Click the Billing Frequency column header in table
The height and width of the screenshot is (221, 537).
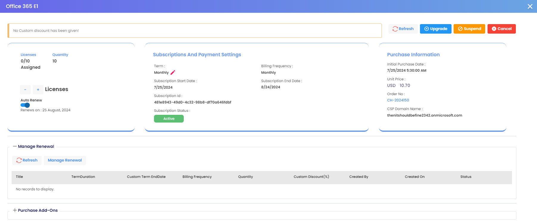pyautogui.click(x=197, y=177)
